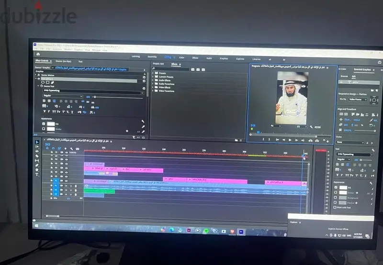Screen dimensions: 383x265
Task: Click the Lift button in Program monitor
Action: [x=310, y=140]
